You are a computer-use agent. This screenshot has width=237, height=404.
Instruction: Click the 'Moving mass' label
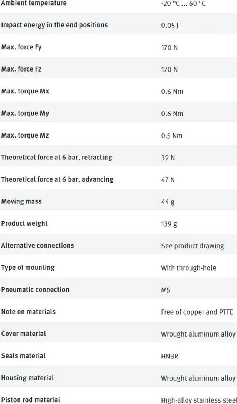click(21, 202)
